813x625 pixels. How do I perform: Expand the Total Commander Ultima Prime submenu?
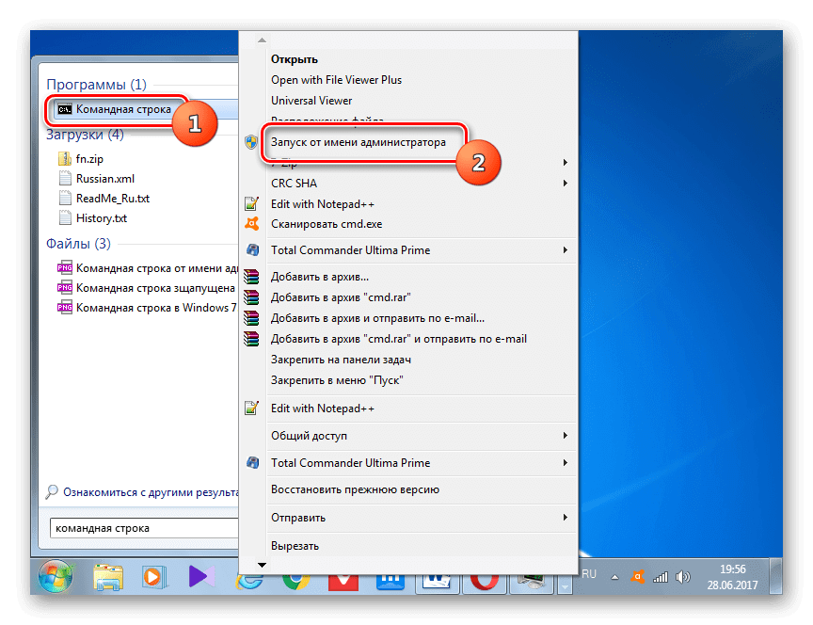tap(566, 250)
